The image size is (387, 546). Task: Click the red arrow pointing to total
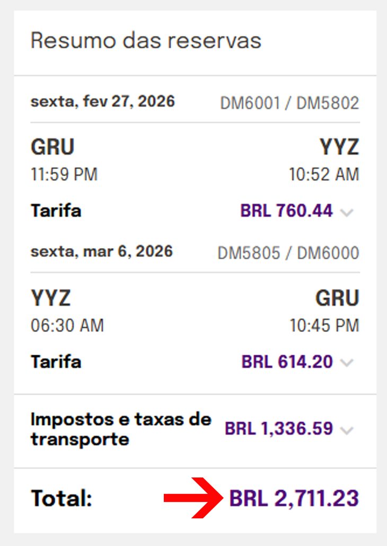click(193, 498)
